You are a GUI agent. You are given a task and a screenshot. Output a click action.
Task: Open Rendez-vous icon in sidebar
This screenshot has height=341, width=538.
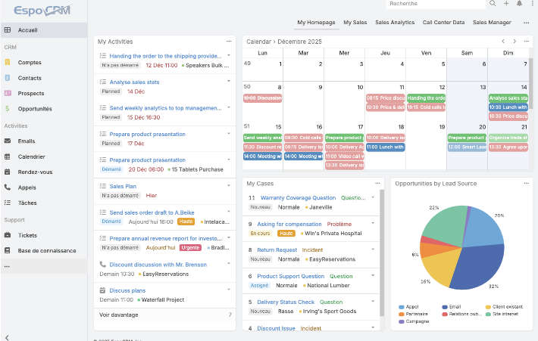click(8, 172)
